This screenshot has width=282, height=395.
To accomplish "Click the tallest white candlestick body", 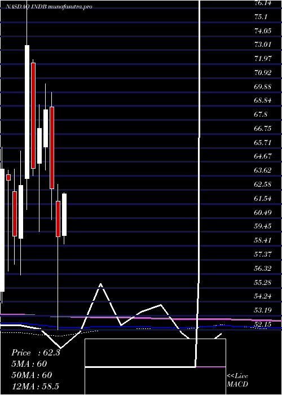I will [x=27, y=112].
